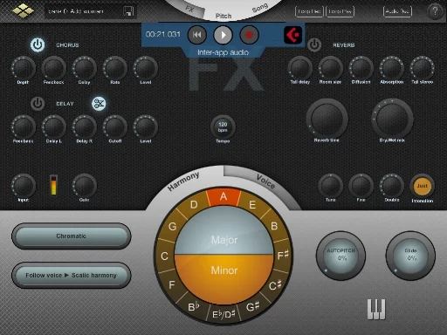This screenshot has width=447, height=335.
Task: Select key F on the note wheel
Action: (172, 284)
